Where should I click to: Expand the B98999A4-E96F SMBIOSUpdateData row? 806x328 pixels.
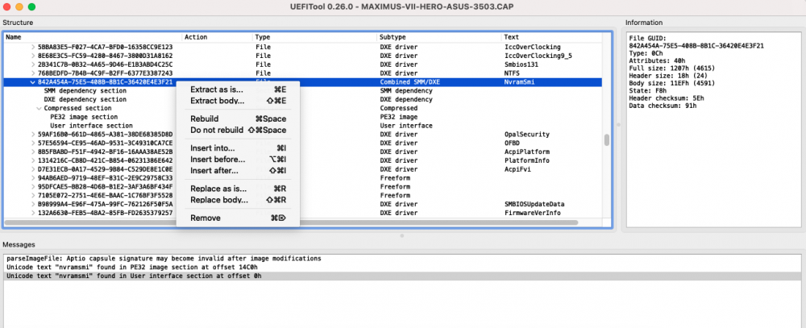coord(33,204)
